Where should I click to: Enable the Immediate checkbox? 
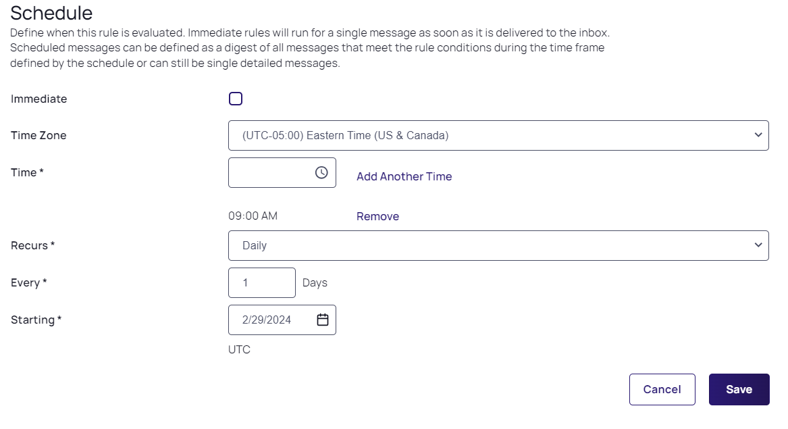tap(236, 99)
